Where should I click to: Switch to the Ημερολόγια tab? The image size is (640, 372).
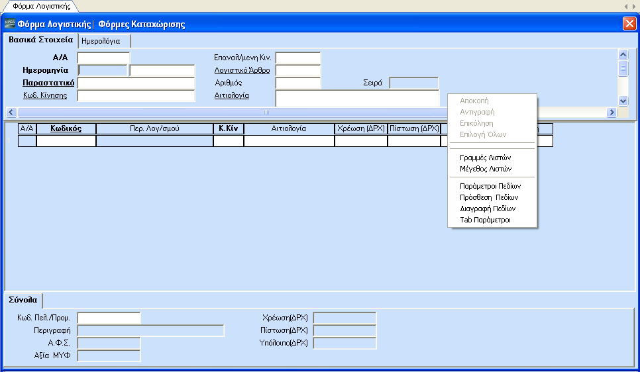101,41
